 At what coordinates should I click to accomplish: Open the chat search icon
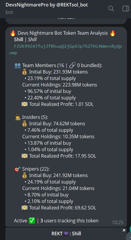[x=111, y=9]
